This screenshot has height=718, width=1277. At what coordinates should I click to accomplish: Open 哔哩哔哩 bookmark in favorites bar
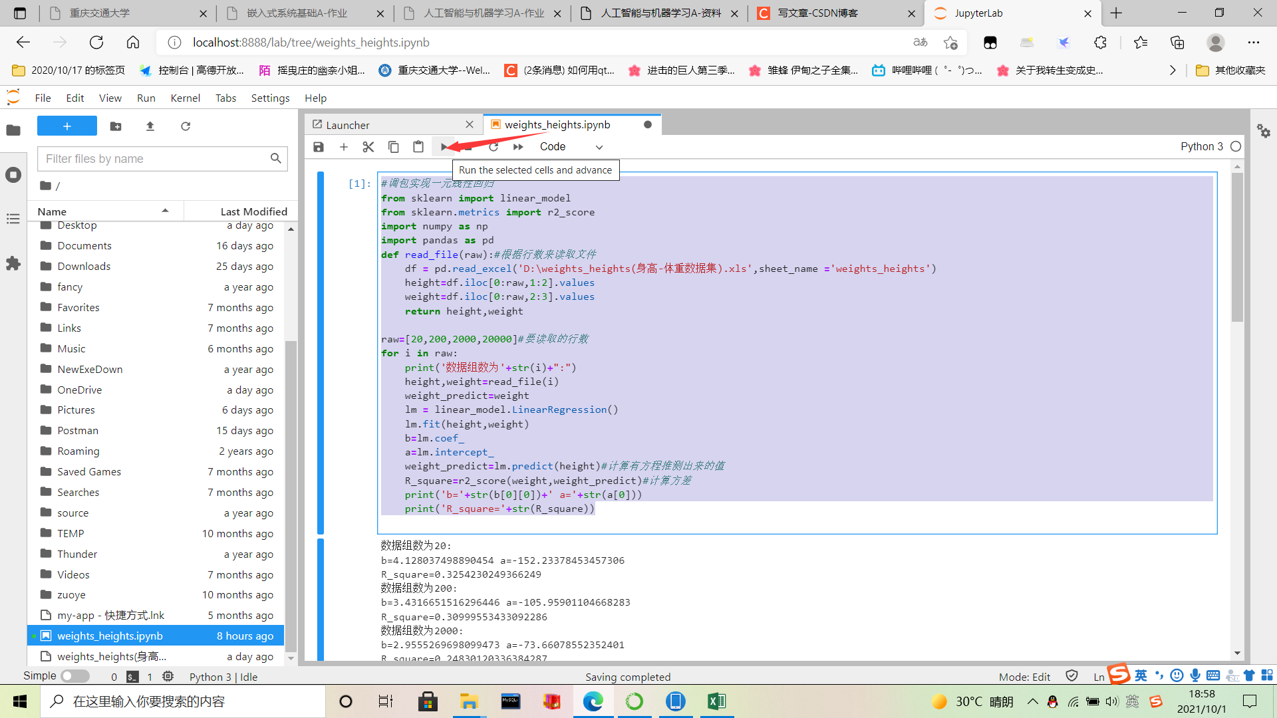[x=927, y=70]
